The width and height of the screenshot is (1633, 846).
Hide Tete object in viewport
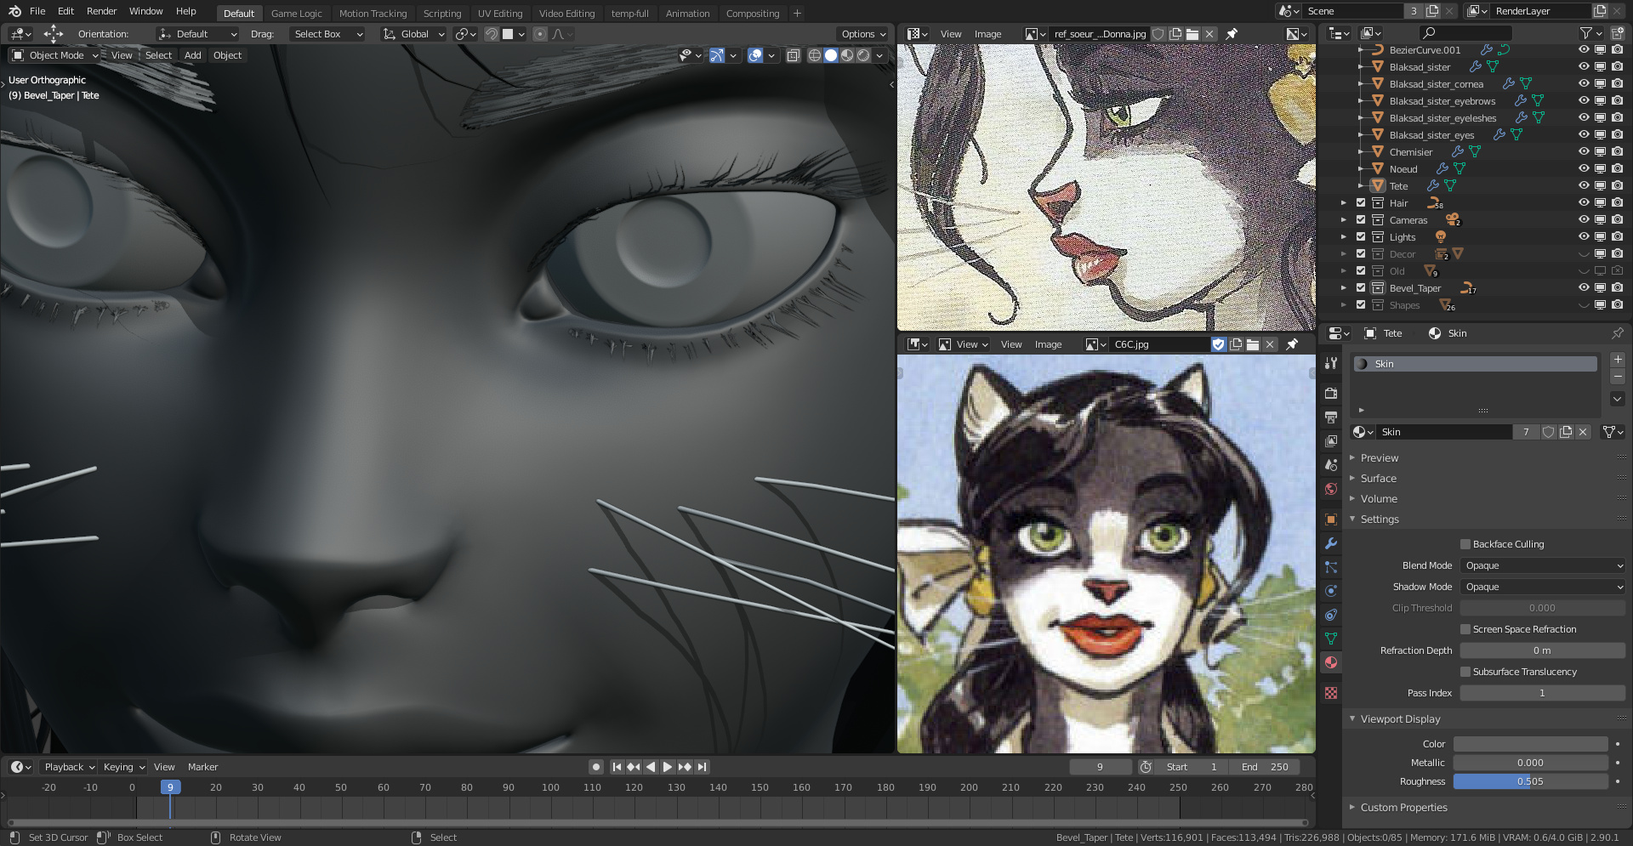[1584, 185]
